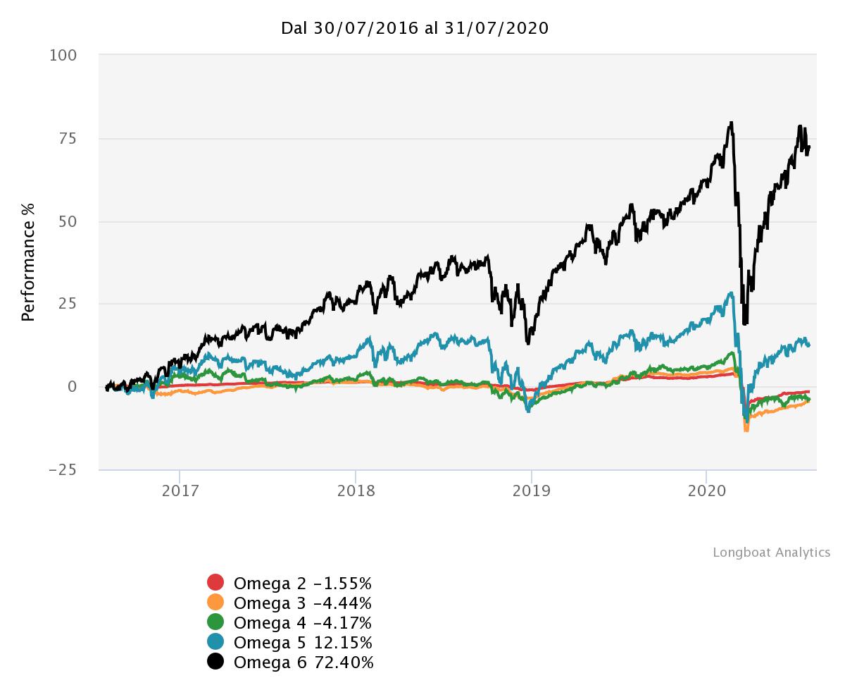
Task: Select the 50 y-axis label
Action: (68, 221)
